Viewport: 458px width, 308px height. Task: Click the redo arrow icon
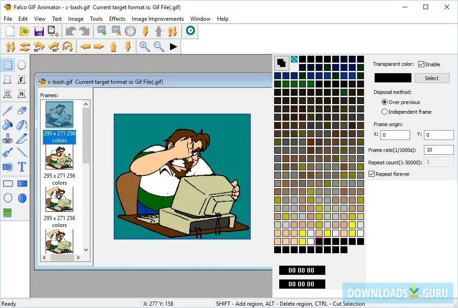[x=85, y=31]
